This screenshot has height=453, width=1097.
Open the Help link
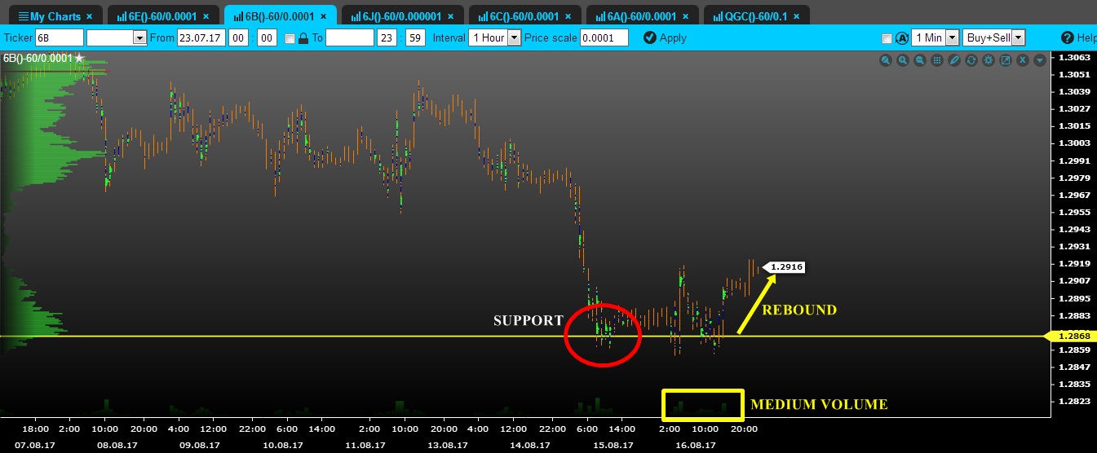pyautogui.click(x=1078, y=37)
